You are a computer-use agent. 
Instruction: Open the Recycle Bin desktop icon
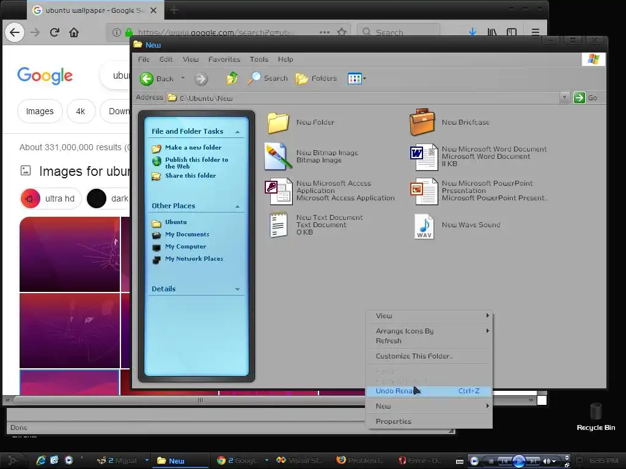595,416
